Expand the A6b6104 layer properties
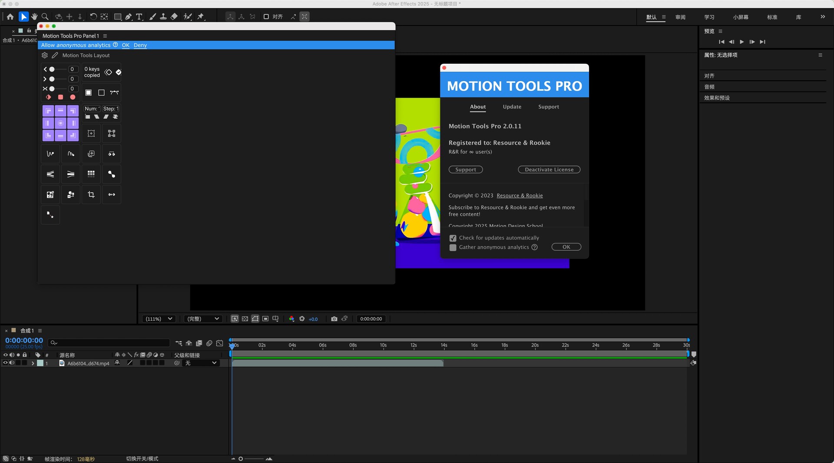The height and width of the screenshot is (463, 834). click(33, 363)
